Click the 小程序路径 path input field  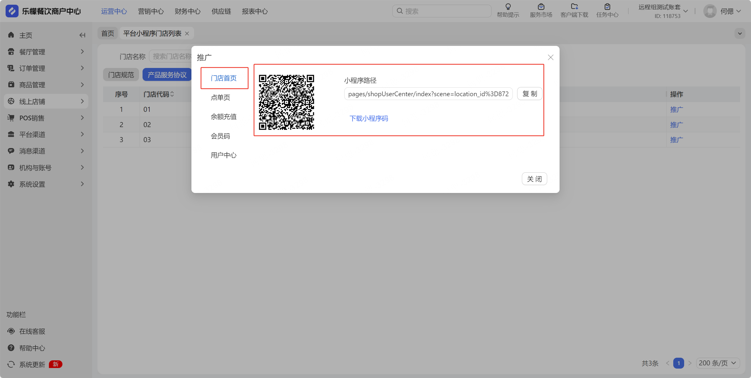(429, 94)
